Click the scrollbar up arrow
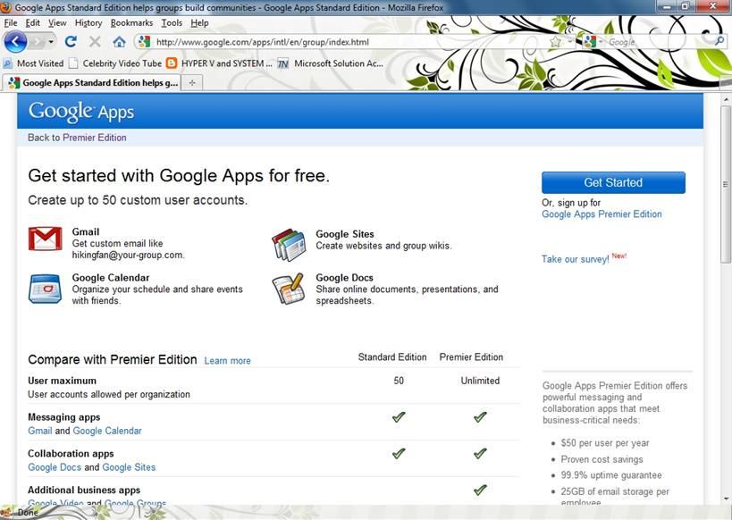This screenshot has height=520, width=732. 726,99
